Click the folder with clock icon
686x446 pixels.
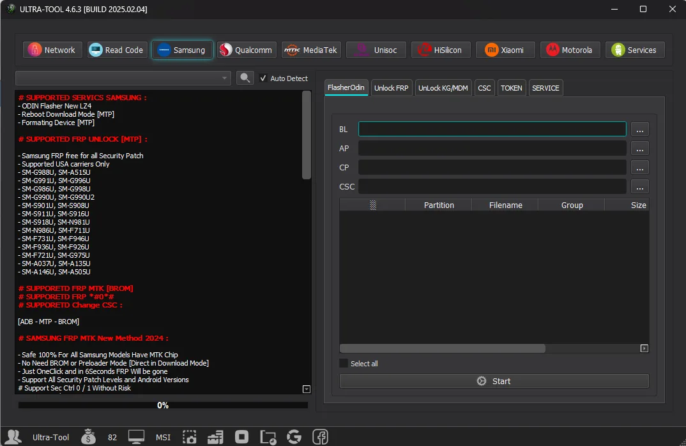268,437
